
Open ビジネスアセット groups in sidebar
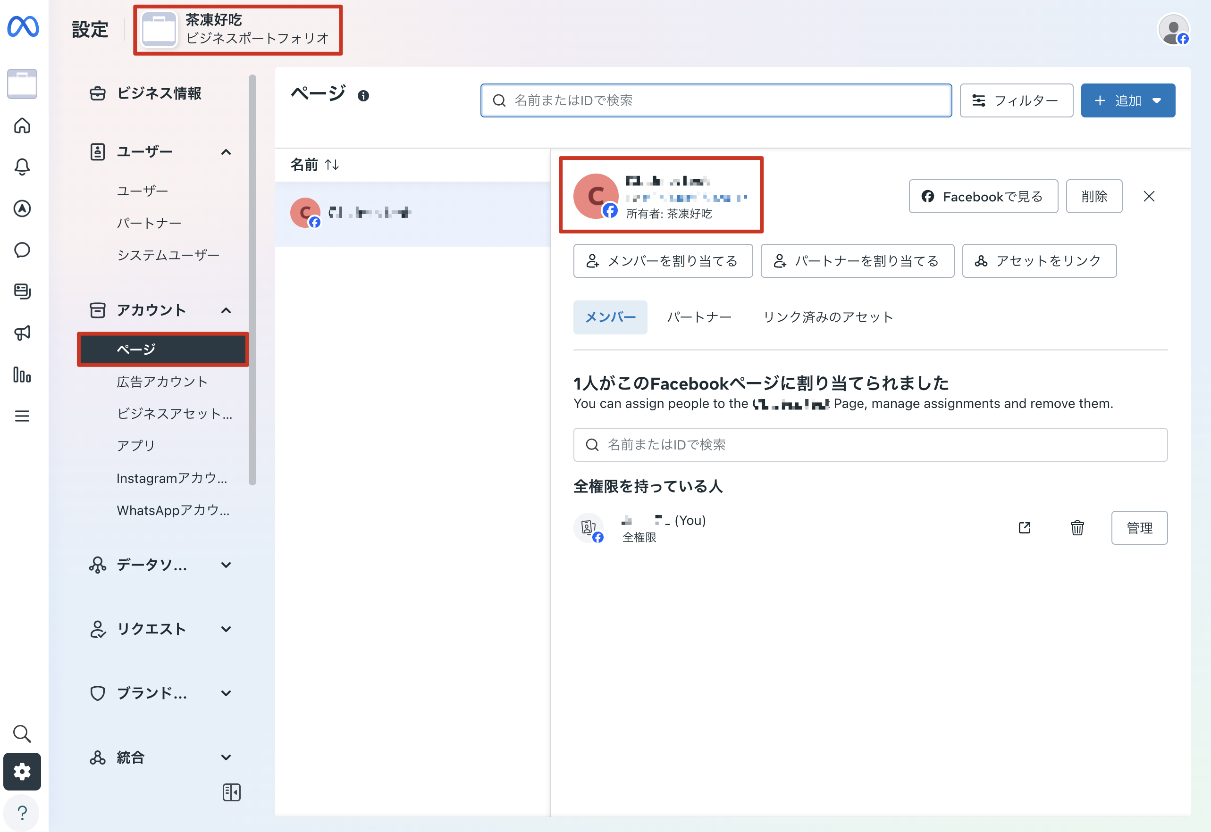(175, 413)
